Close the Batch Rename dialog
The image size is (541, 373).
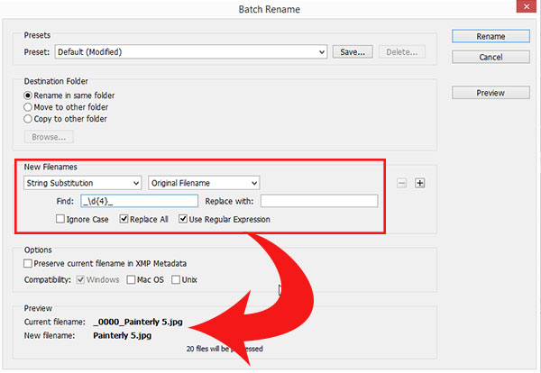coord(527,6)
